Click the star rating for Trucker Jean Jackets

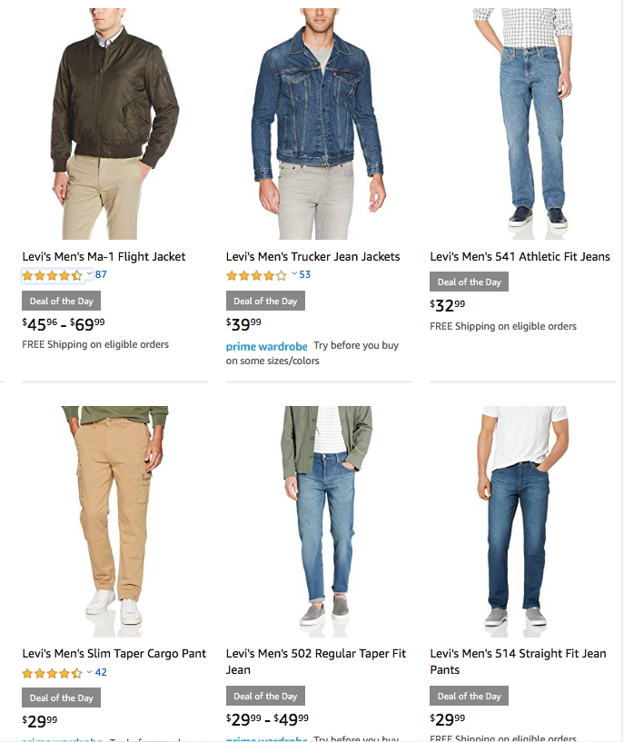coord(256,275)
